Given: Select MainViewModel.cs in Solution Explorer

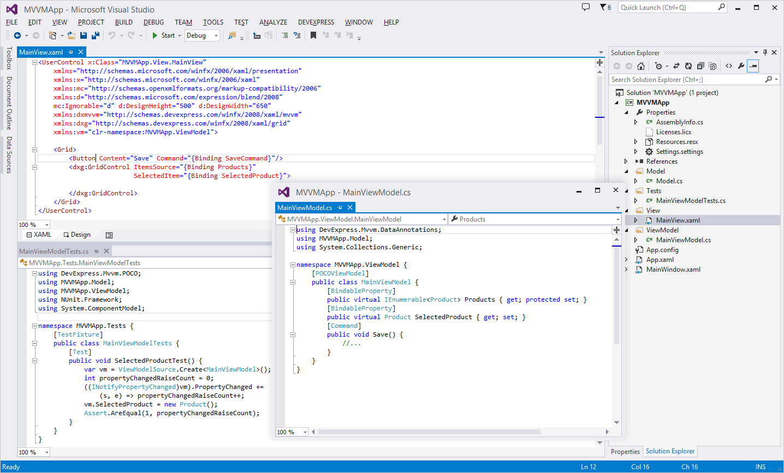Looking at the screenshot, I should point(683,240).
